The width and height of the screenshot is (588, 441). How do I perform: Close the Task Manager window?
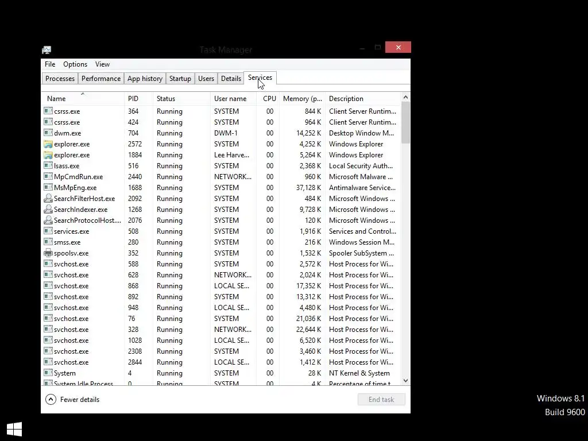[x=398, y=47]
